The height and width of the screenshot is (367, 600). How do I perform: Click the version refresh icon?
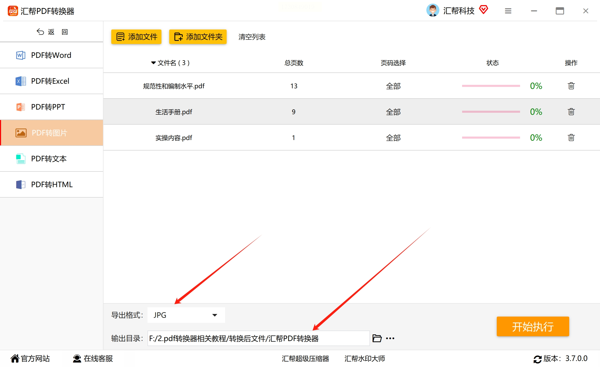[537, 359]
